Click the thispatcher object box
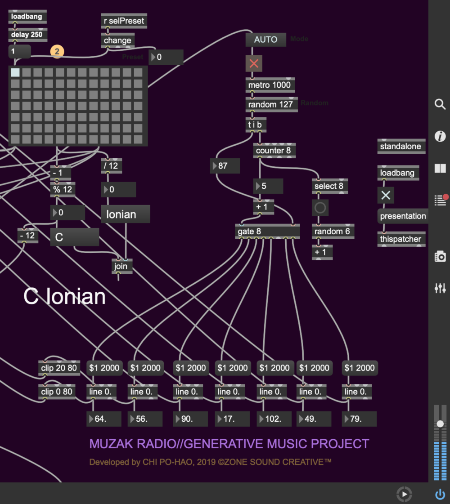The width and height of the screenshot is (450, 504). point(401,239)
